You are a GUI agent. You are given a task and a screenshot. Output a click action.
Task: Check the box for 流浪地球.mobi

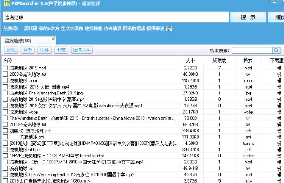point(6,80)
